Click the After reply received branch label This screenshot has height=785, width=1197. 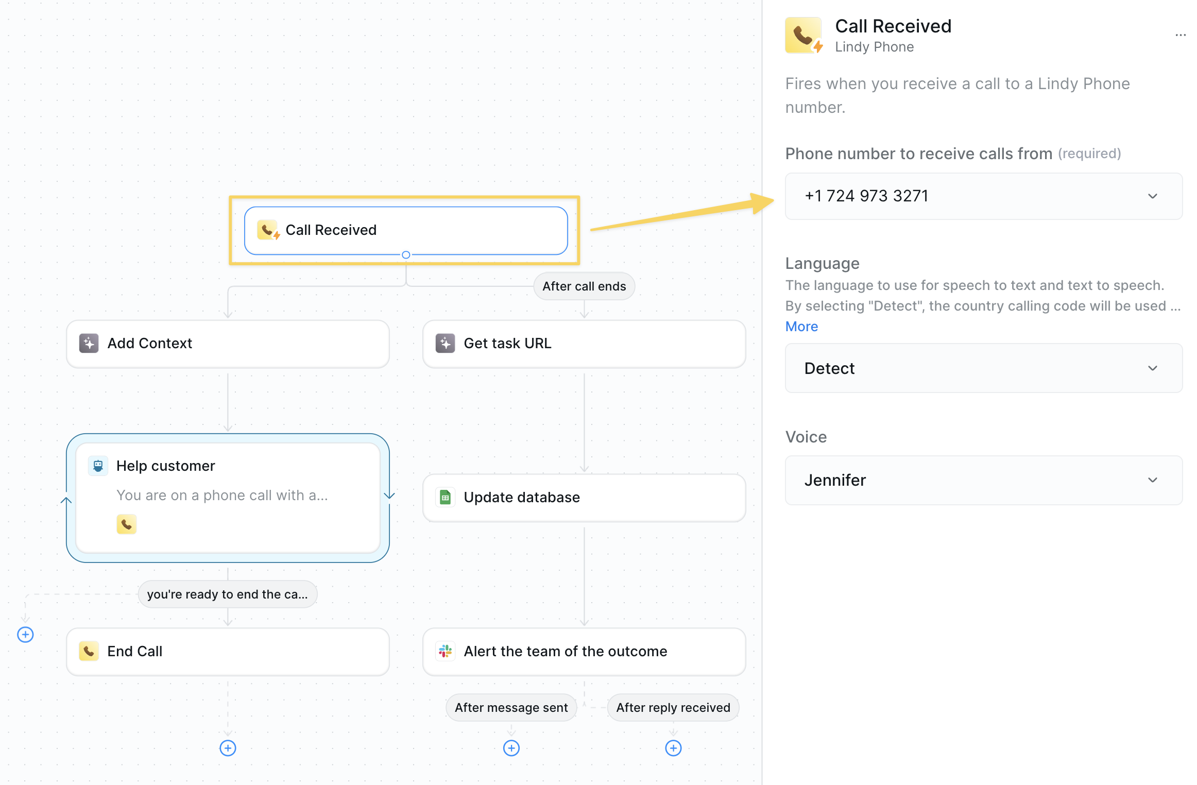[673, 708]
